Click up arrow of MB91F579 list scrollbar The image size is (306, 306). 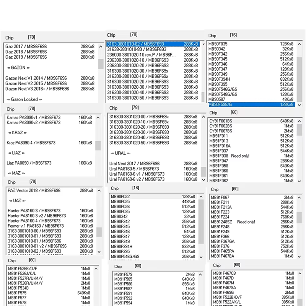pyautogui.click(x=200, y=275)
